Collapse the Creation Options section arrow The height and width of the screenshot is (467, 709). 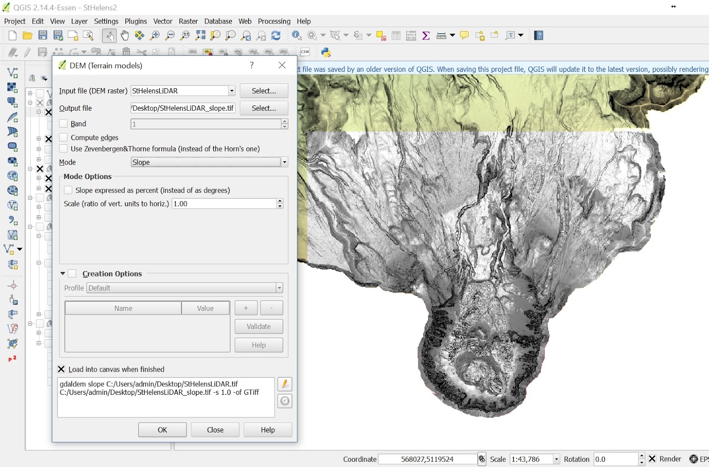click(62, 274)
